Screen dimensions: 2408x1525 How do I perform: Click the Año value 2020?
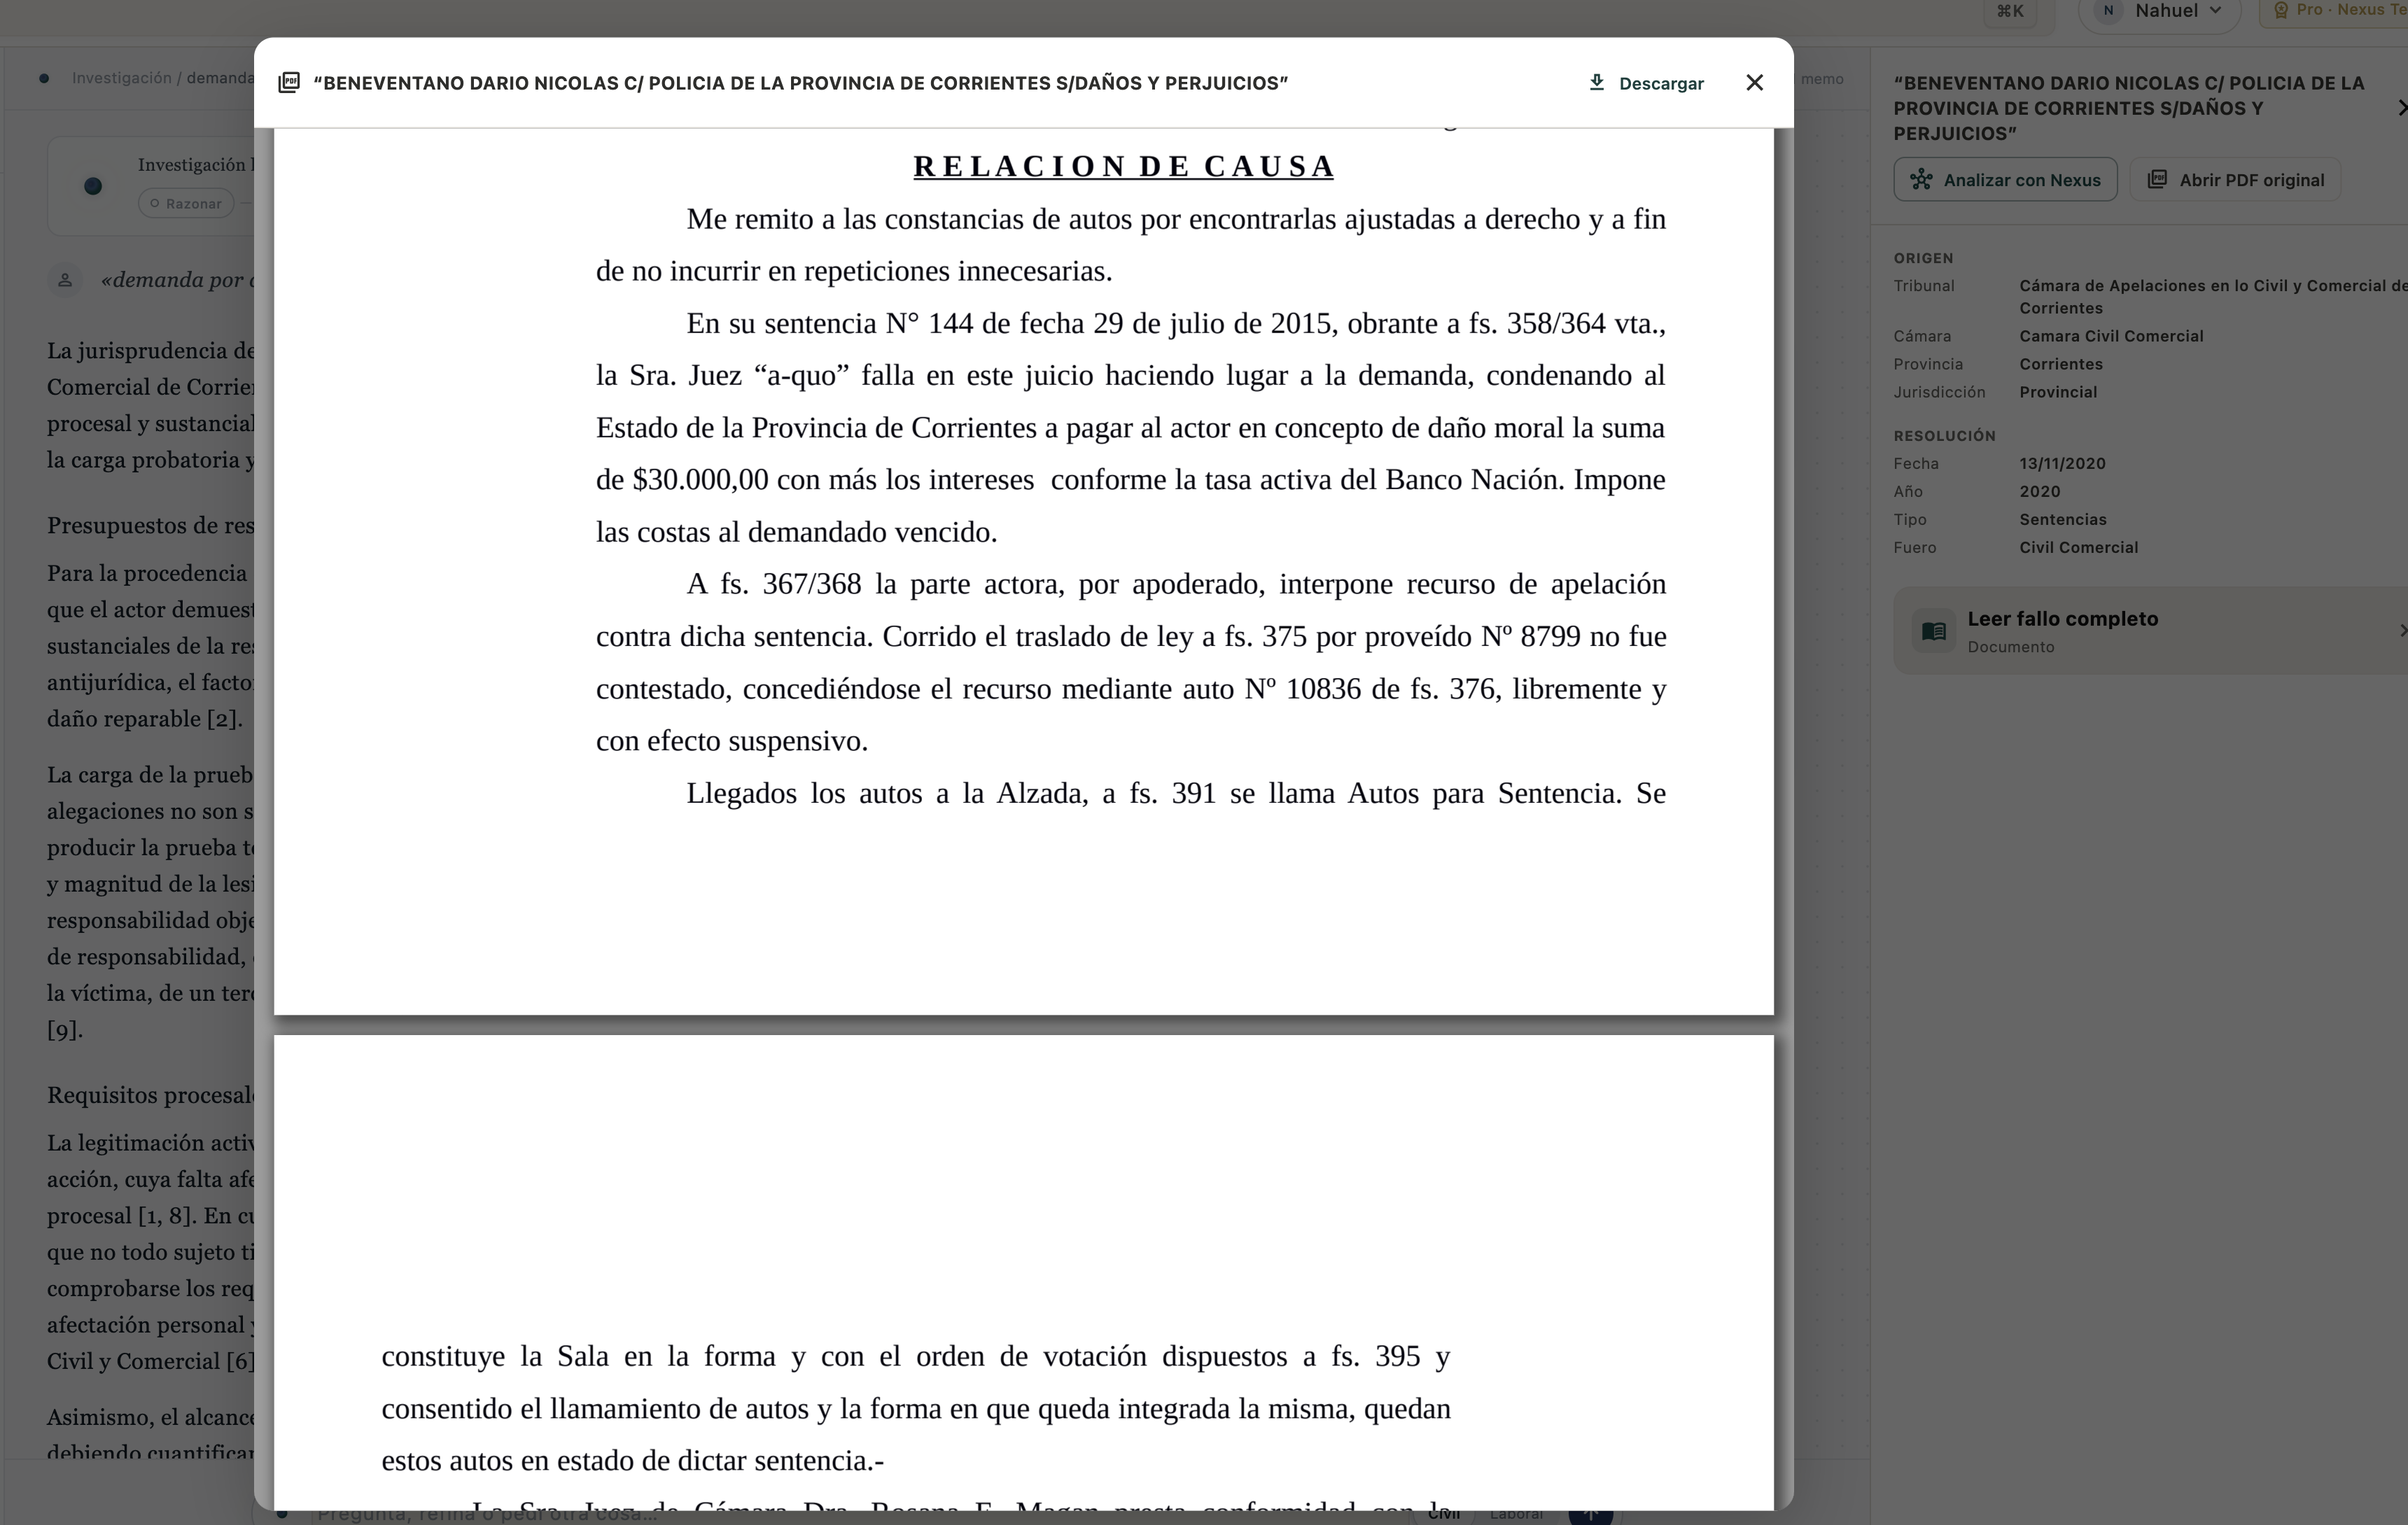[x=2040, y=491]
